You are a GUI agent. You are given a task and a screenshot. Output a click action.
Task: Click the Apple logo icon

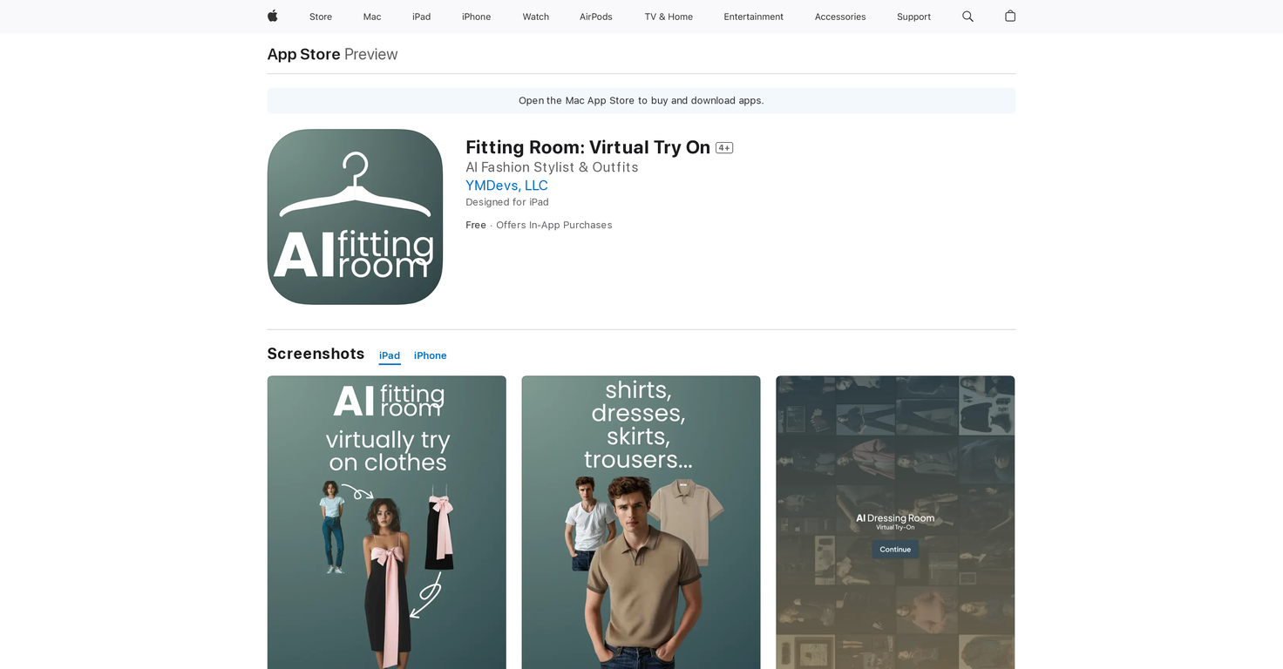click(x=272, y=16)
